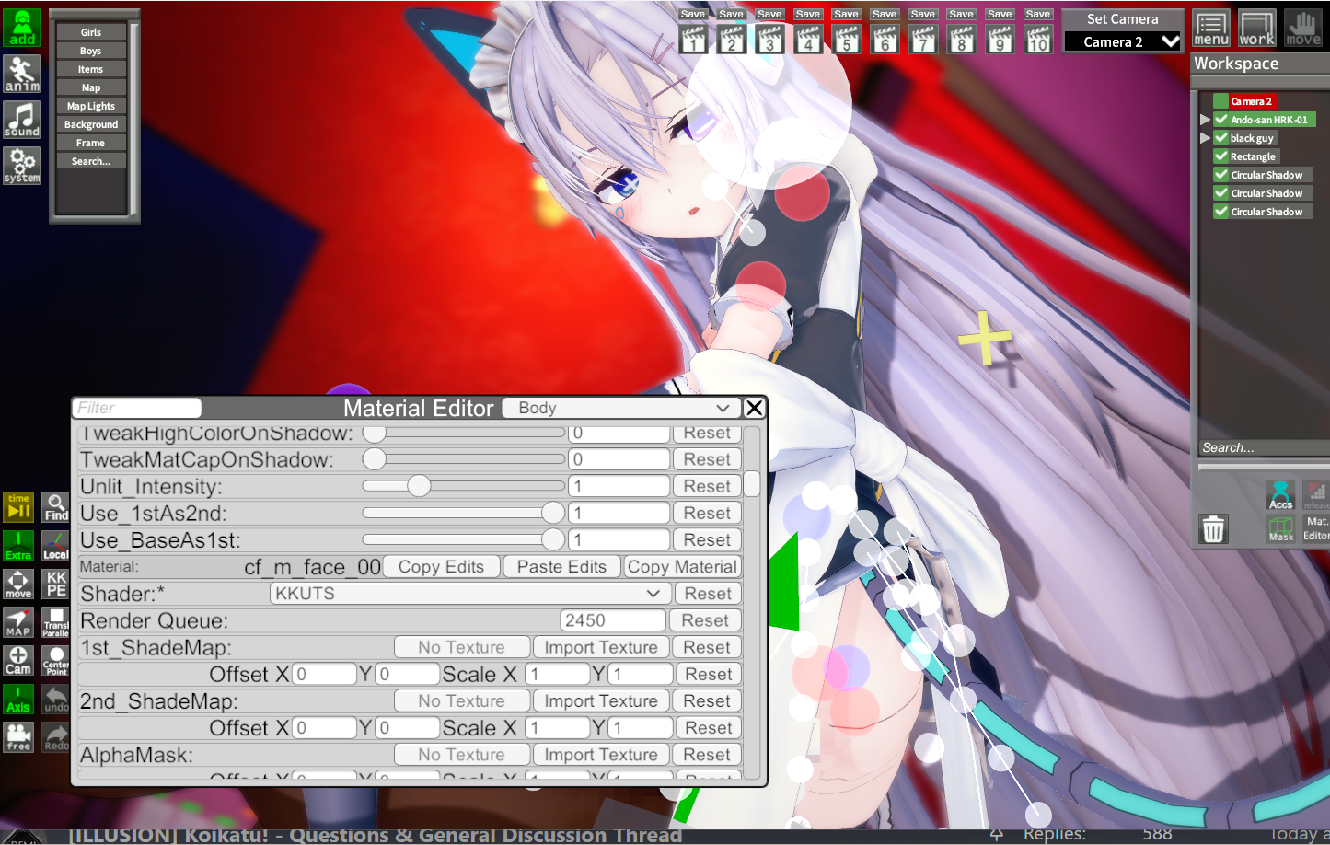Click 'Import Texture' for 1st_ShadeMap
This screenshot has width=1330, height=845.
pyautogui.click(x=600, y=647)
